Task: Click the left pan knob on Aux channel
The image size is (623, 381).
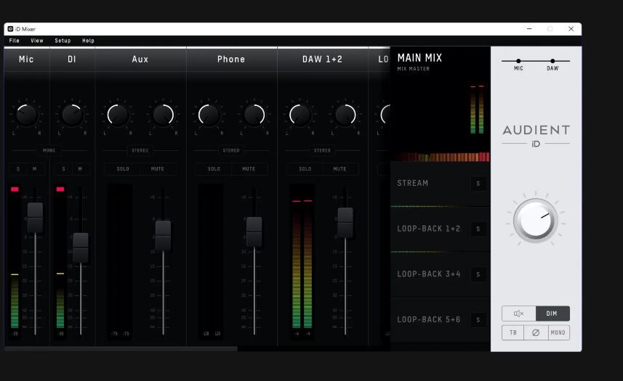Action: click(118, 115)
